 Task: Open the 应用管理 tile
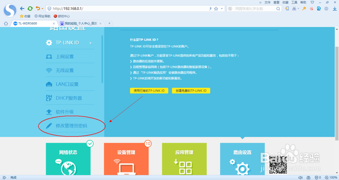click(184, 159)
